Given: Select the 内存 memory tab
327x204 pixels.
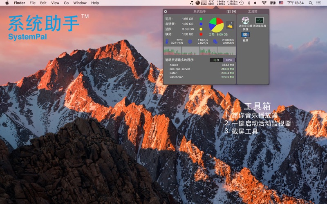Looking at the screenshot, I should [217, 60].
